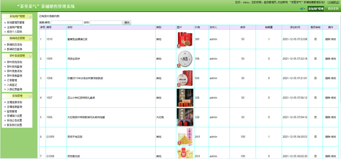The width and height of the screenshot is (341, 159).
Task: Collapse the 系统管理 panel arrow icon
Action: [x=30, y=96]
